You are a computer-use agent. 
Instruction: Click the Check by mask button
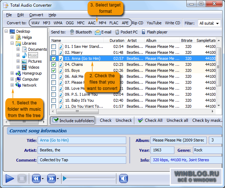[207, 120]
